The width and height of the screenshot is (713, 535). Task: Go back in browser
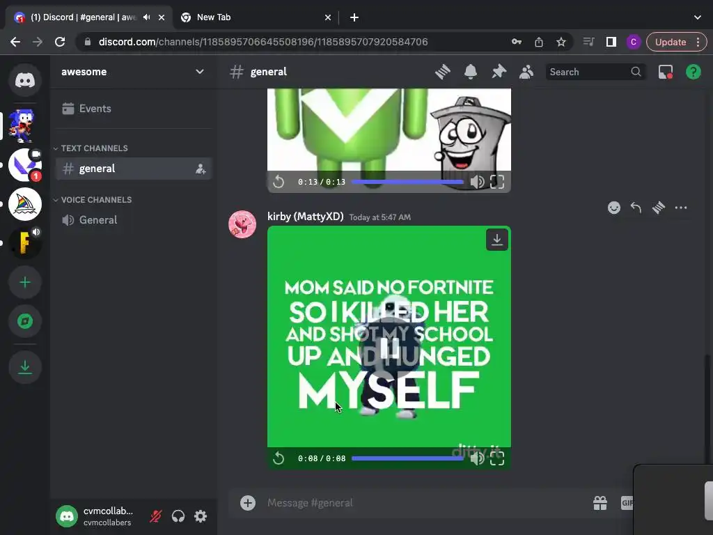15,42
